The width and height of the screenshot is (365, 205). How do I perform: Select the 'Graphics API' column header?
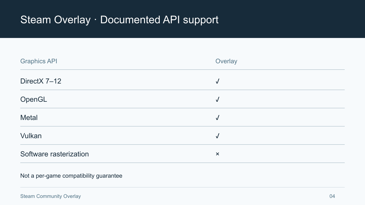39,61
